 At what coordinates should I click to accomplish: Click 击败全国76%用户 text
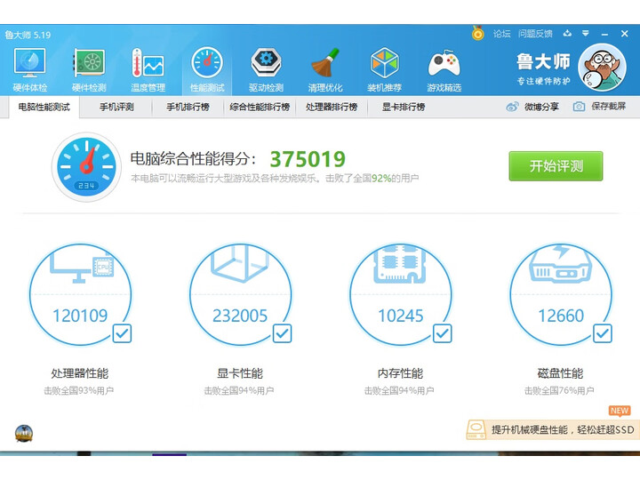coord(559,391)
